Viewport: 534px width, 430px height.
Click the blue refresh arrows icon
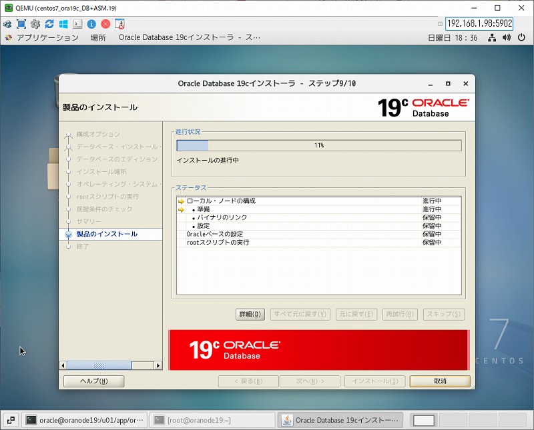[x=49, y=24]
